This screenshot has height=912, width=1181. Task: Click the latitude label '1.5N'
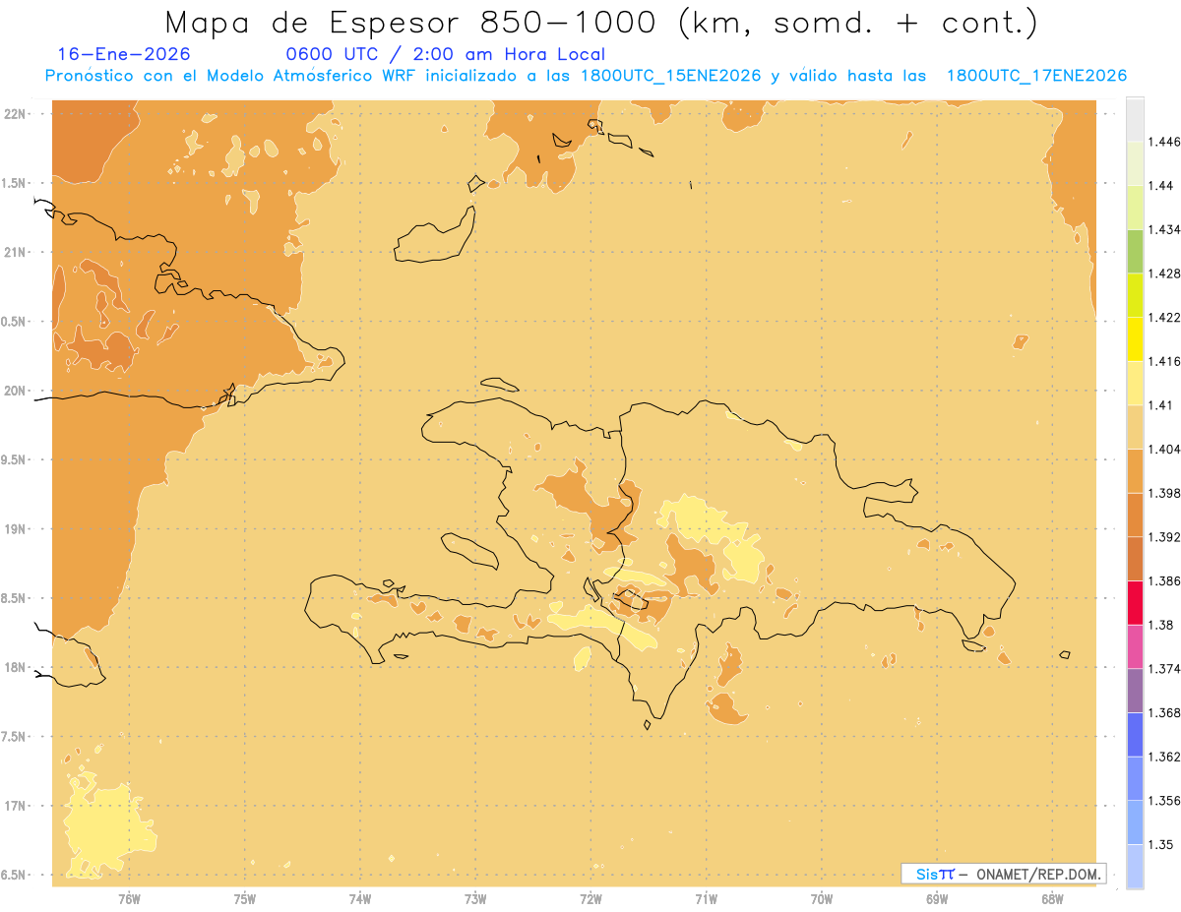[x=15, y=183]
